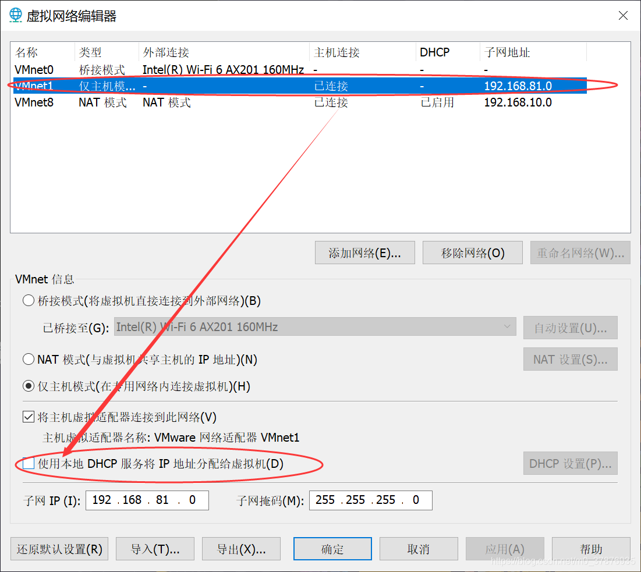Click subnet address 192.168.10.0 cell

[x=518, y=102]
